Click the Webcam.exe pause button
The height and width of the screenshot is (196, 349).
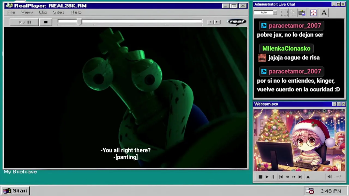point(273,177)
